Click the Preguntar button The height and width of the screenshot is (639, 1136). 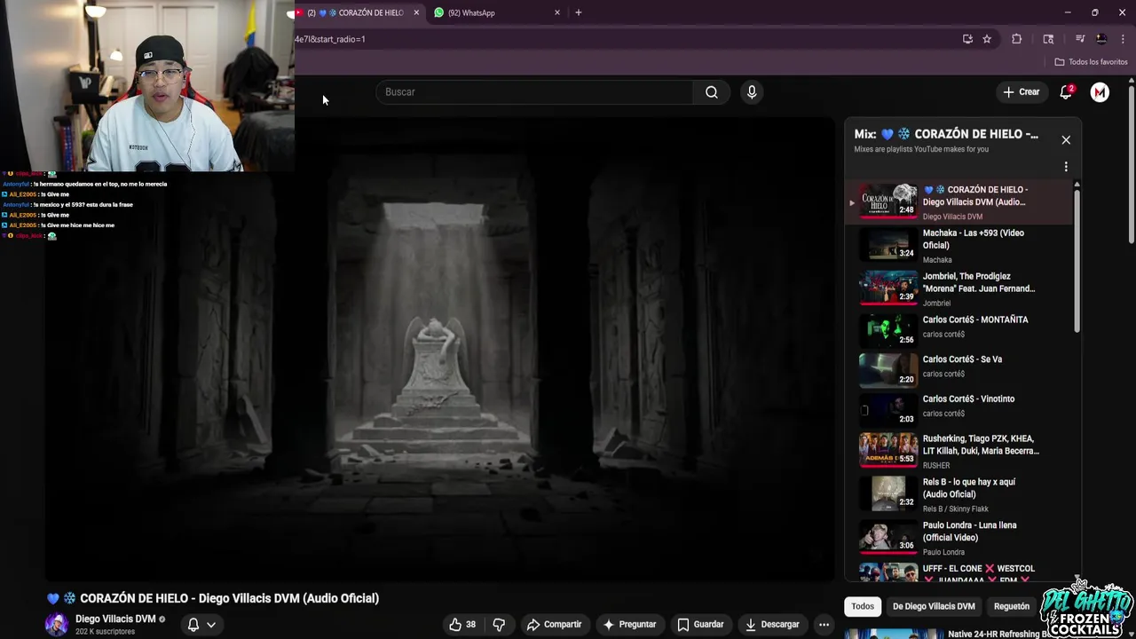[x=629, y=625]
